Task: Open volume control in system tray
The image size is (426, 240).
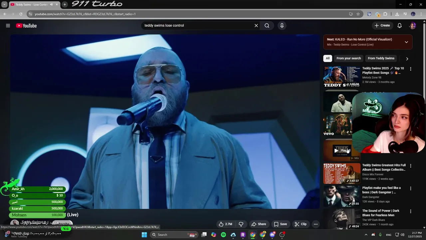Action: [402, 235]
